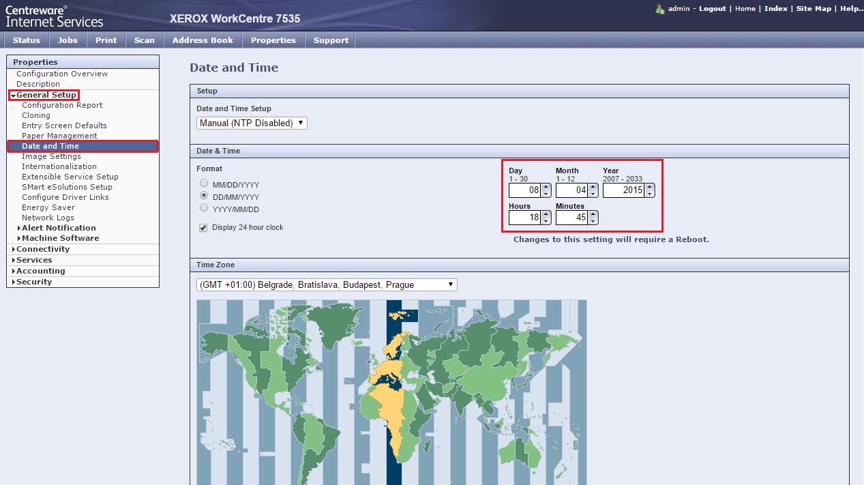Increase the Minutes value using up arrow

[593, 214]
